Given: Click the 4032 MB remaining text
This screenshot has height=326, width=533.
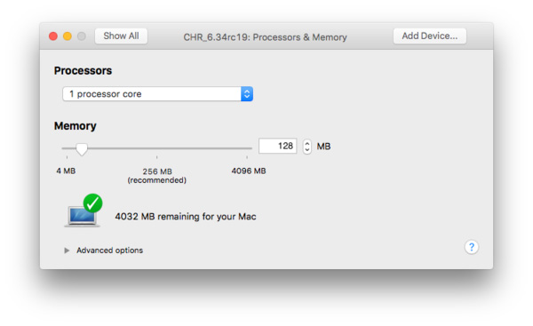Looking at the screenshot, I should click(x=186, y=217).
